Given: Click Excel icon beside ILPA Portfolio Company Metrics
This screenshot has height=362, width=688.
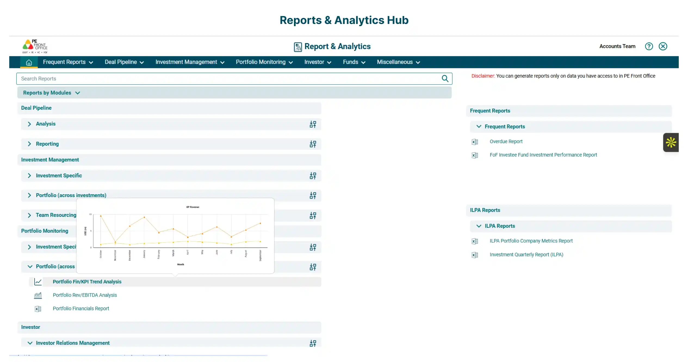Looking at the screenshot, I should [475, 241].
